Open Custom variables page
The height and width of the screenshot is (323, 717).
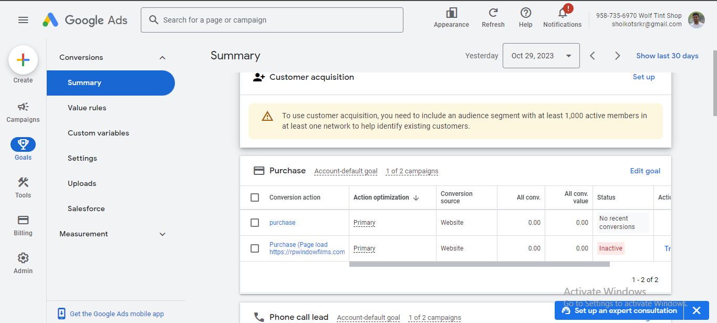tap(98, 133)
